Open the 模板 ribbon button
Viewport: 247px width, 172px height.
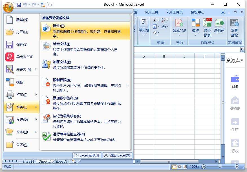(195, 27)
